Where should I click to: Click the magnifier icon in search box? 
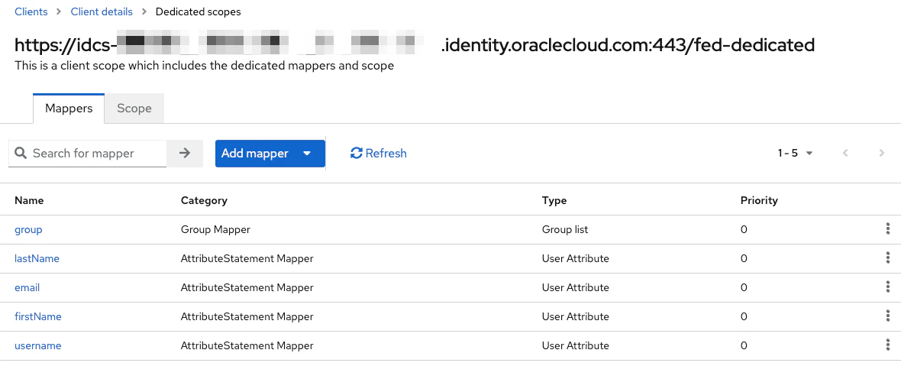(x=21, y=153)
